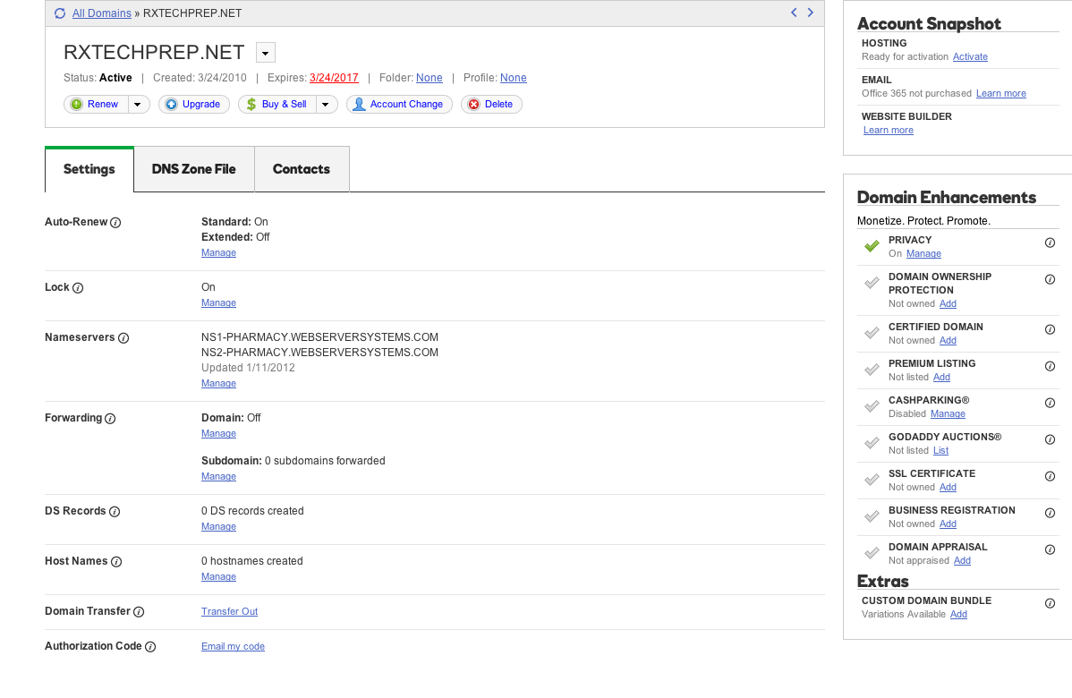
Task: Click the Certified Domain gray checkmark
Action: point(872,333)
